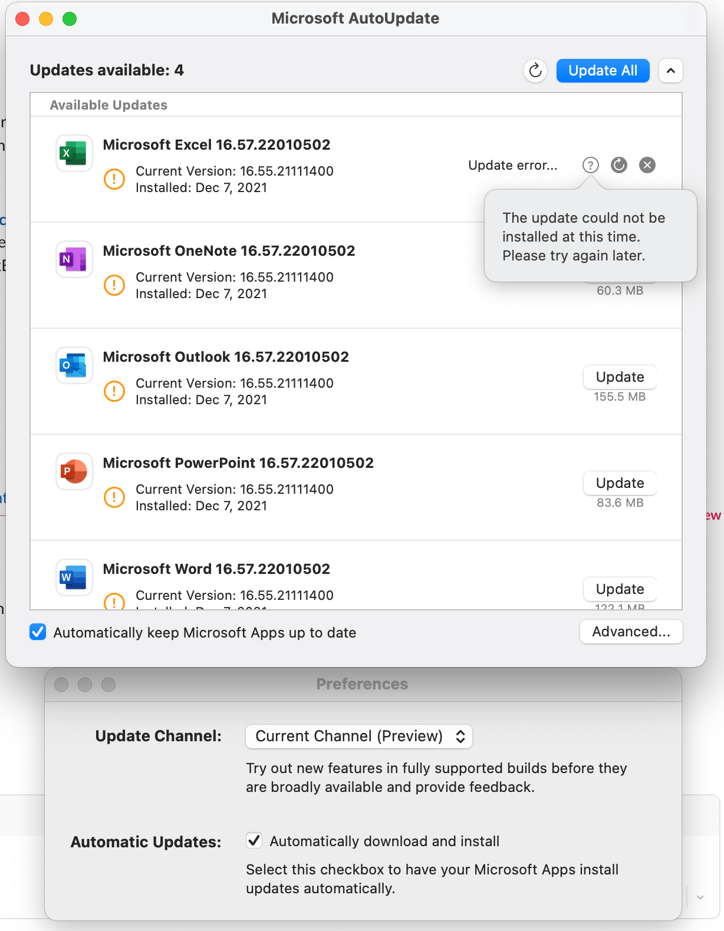Click the warning icon under Microsoft Outlook
Viewport: 724px width, 931px height.
click(x=114, y=391)
